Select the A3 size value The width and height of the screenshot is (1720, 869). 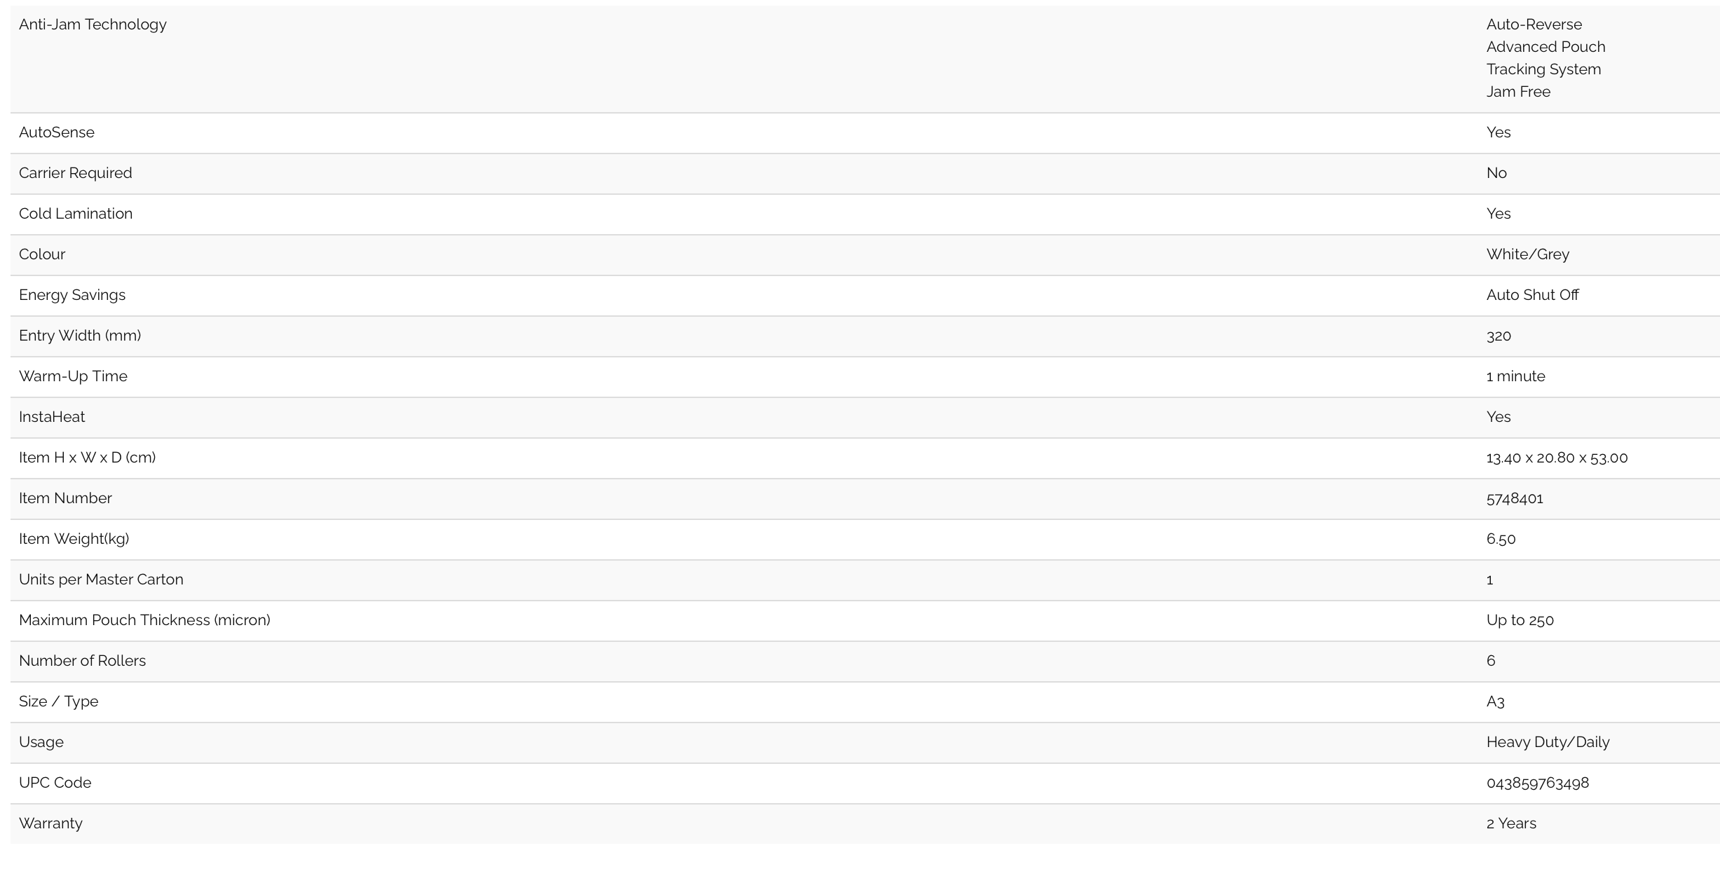tap(1495, 702)
